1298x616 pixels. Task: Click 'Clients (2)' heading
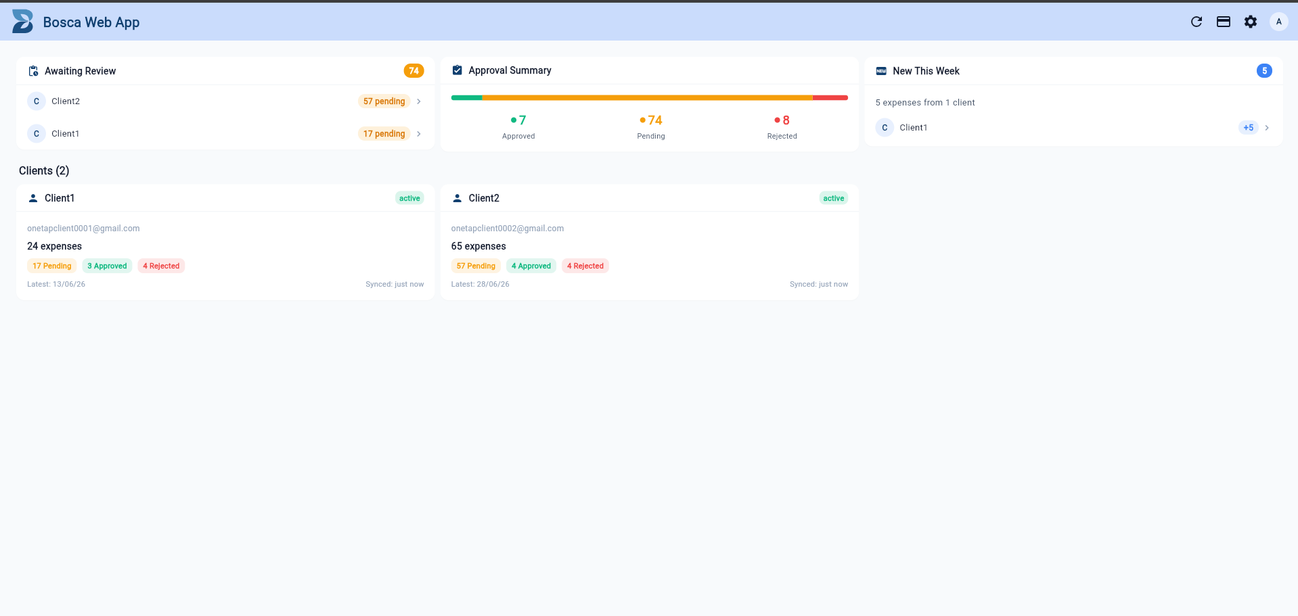[44, 170]
